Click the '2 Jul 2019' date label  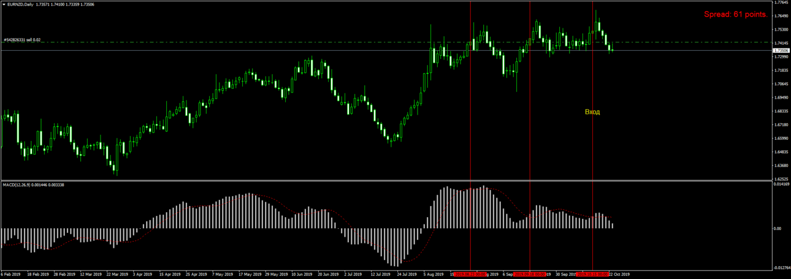click(354, 275)
